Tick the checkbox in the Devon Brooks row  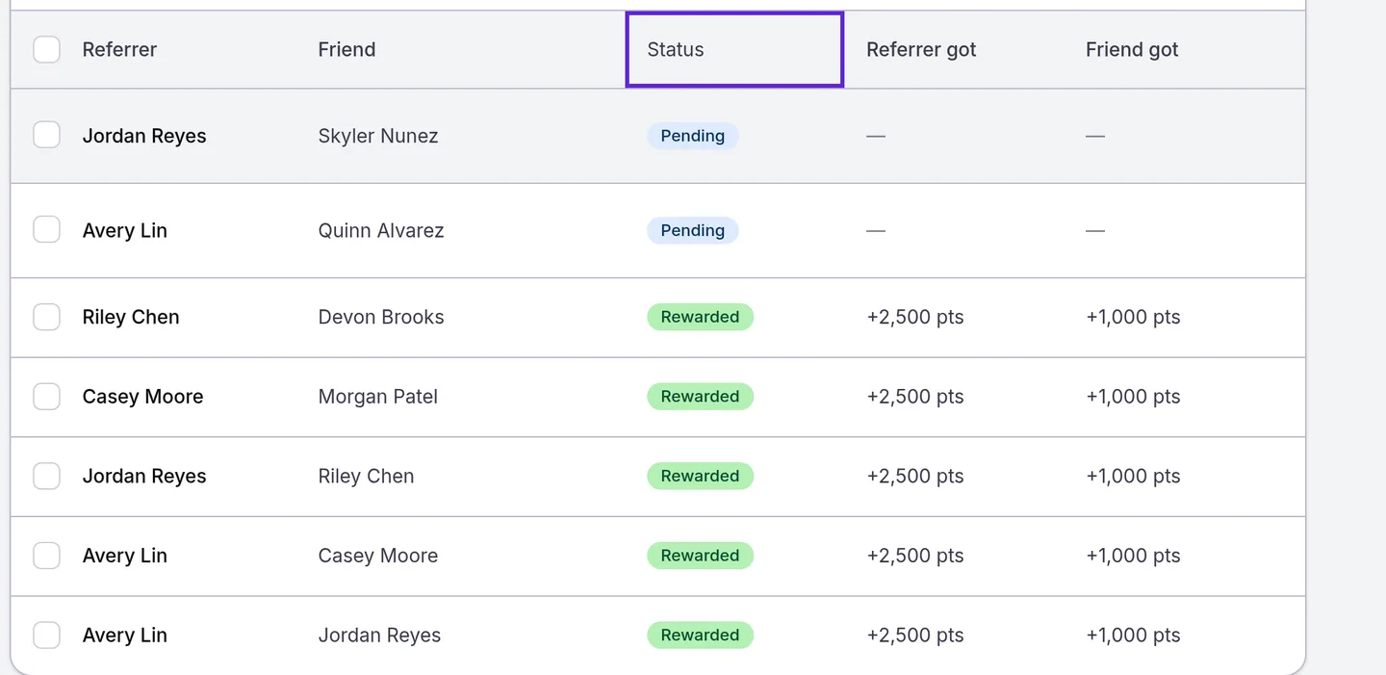(46, 317)
